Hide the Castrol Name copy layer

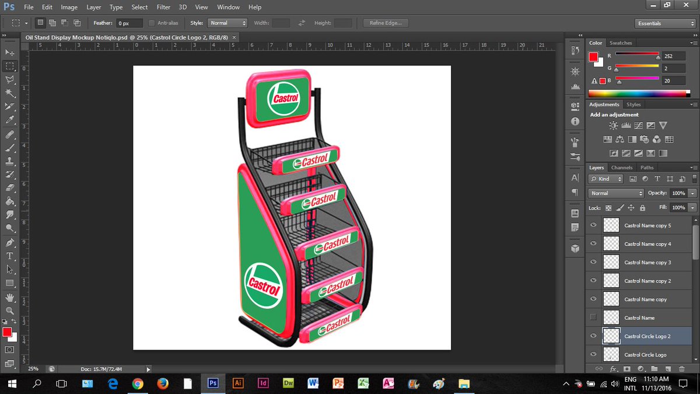pos(594,299)
